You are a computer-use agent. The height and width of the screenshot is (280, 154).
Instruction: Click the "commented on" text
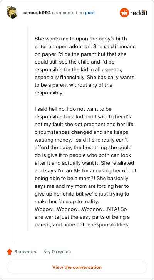point(68,13)
